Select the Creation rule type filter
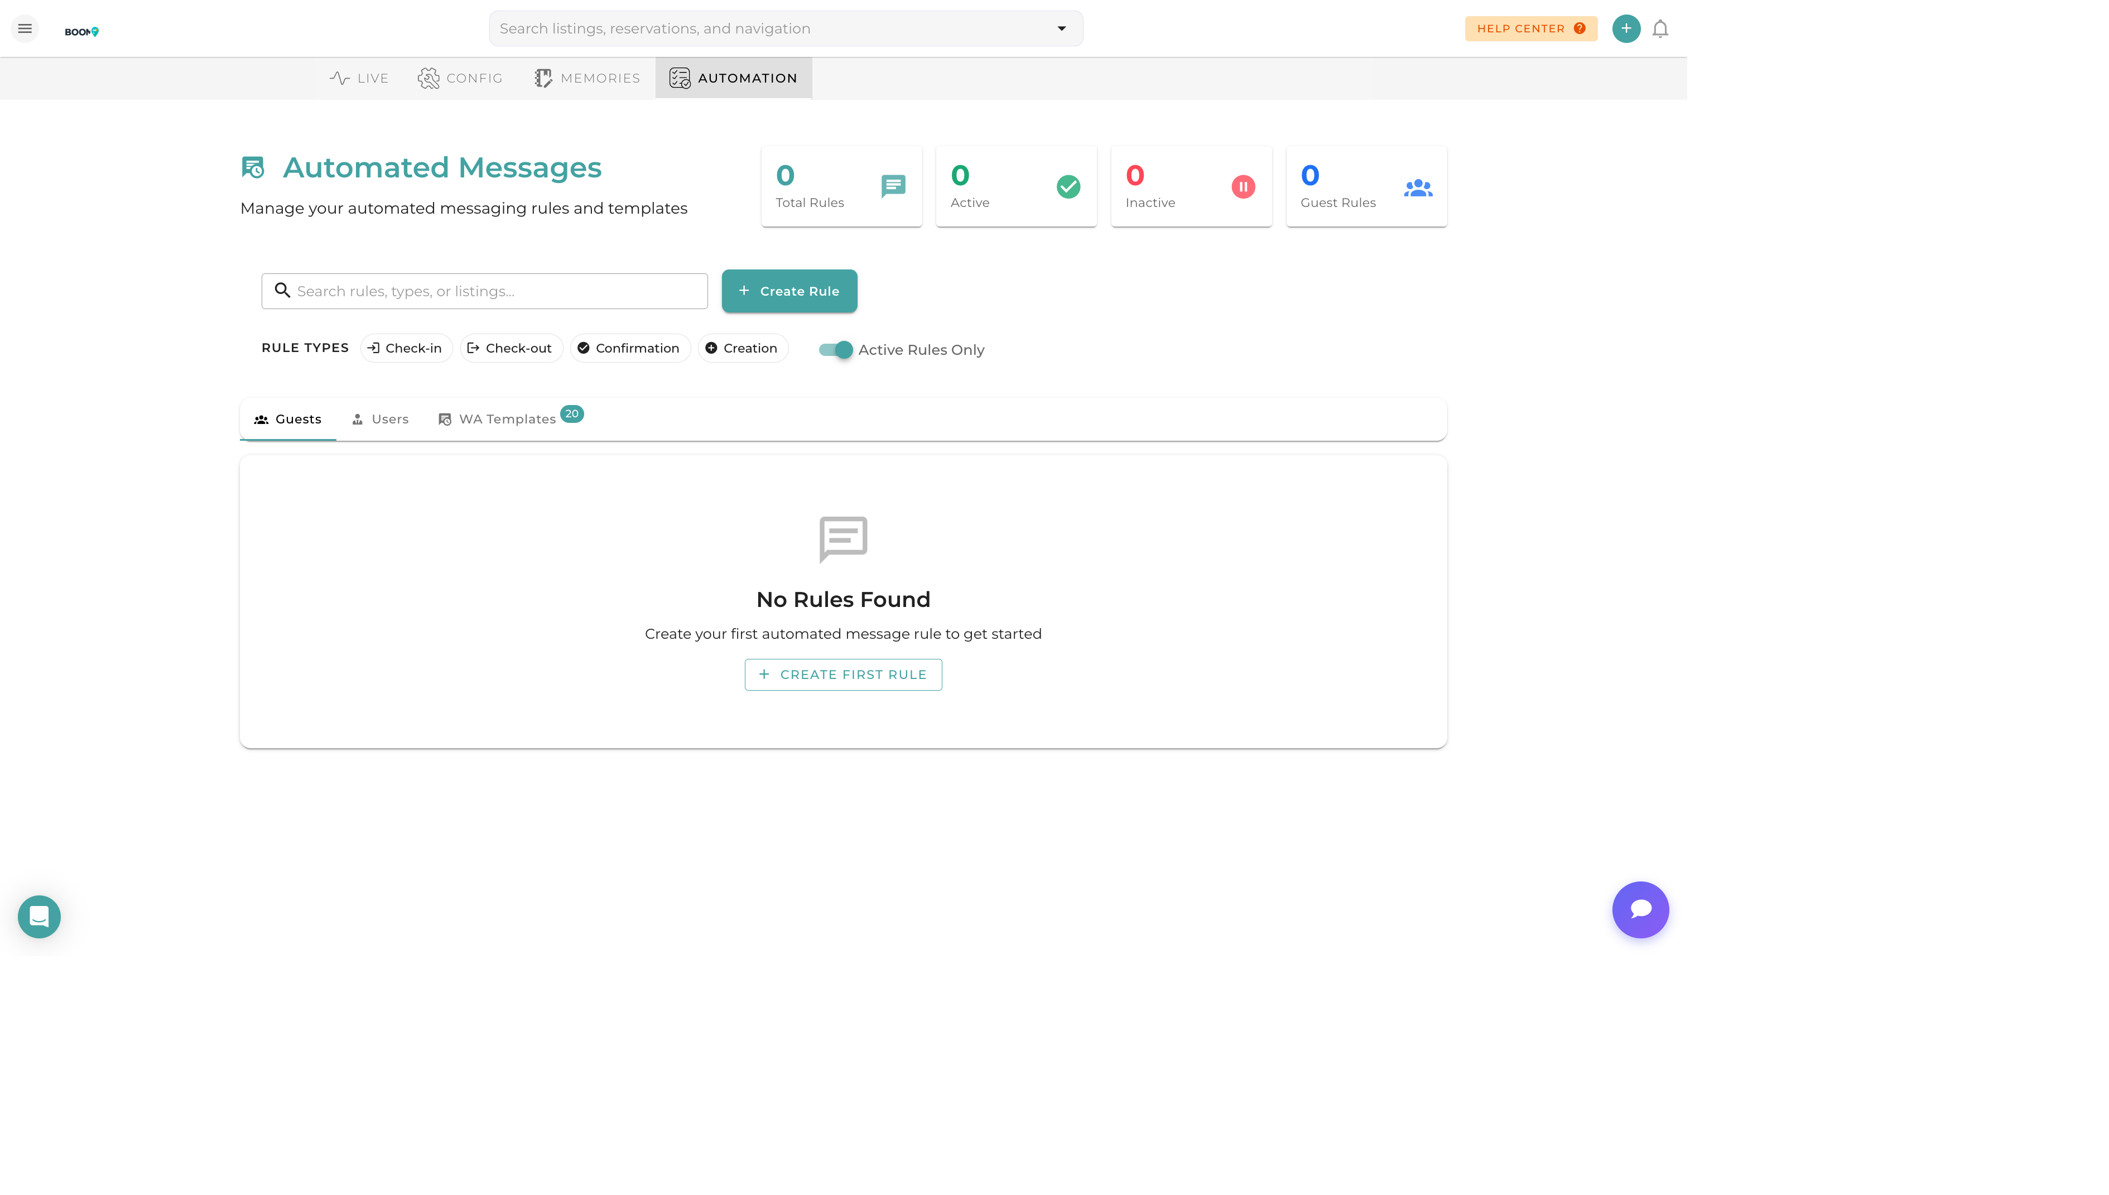 point(742,348)
